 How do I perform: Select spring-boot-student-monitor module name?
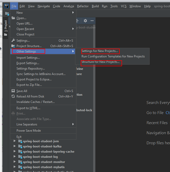44,162
